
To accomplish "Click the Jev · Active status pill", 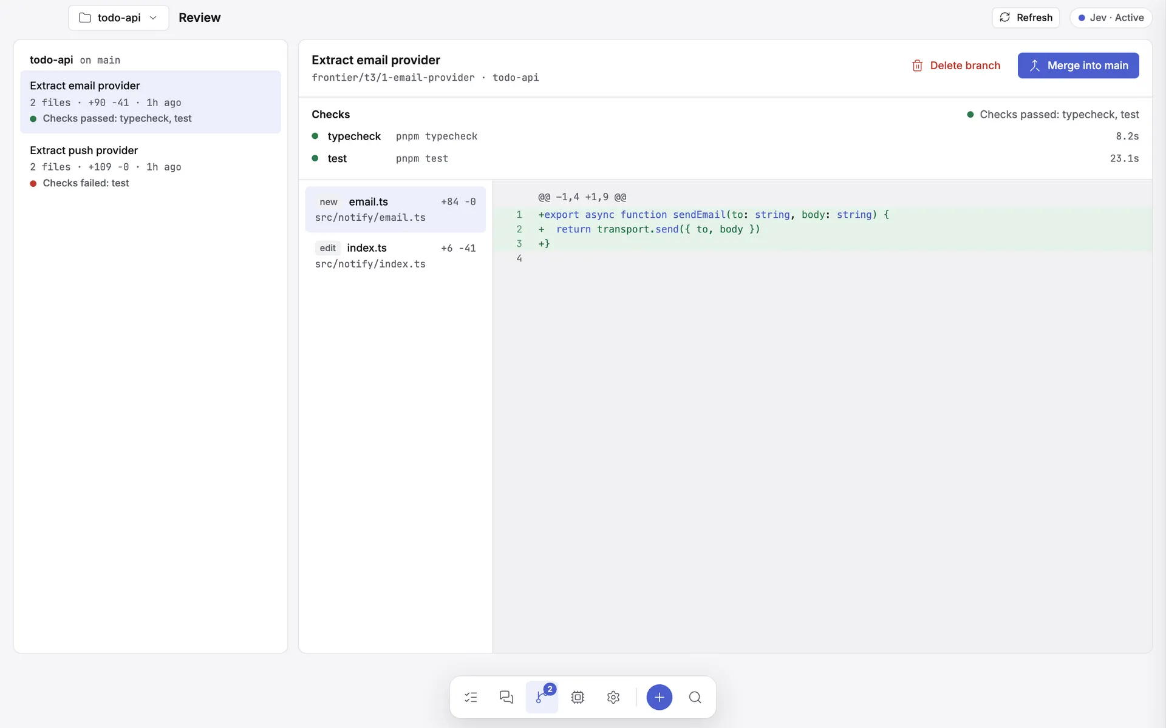I will [x=1111, y=18].
